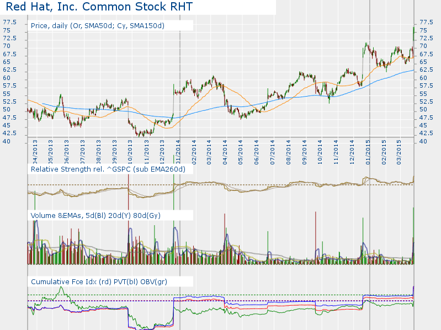Click 65 on the left price axis
The width and height of the screenshot is (441, 330).
(7, 62)
